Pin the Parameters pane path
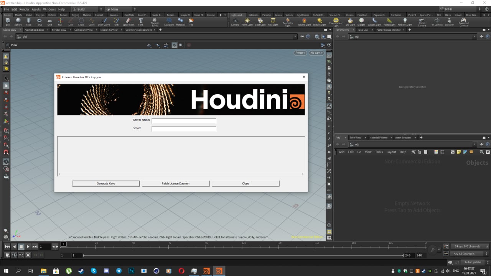 tap(482, 36)
